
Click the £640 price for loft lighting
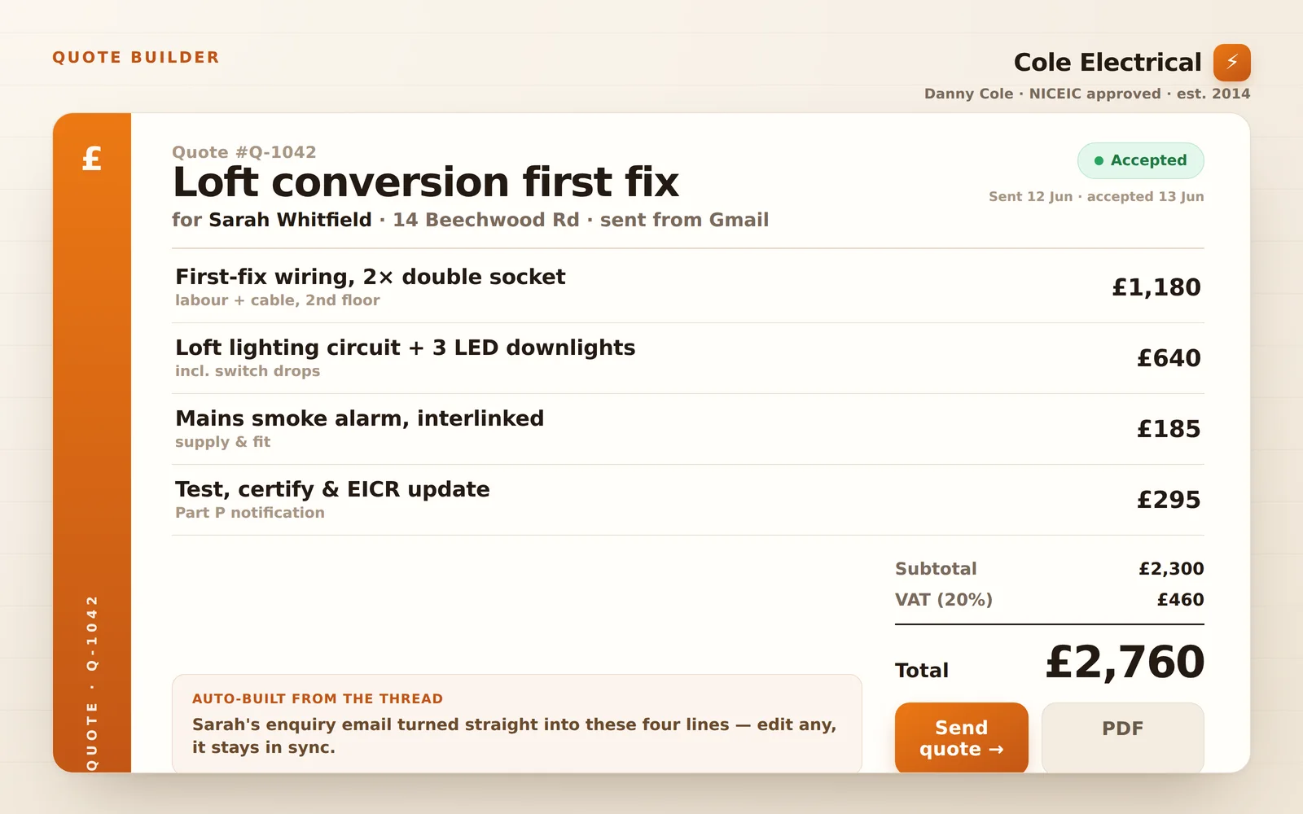tap(1169, 358)
